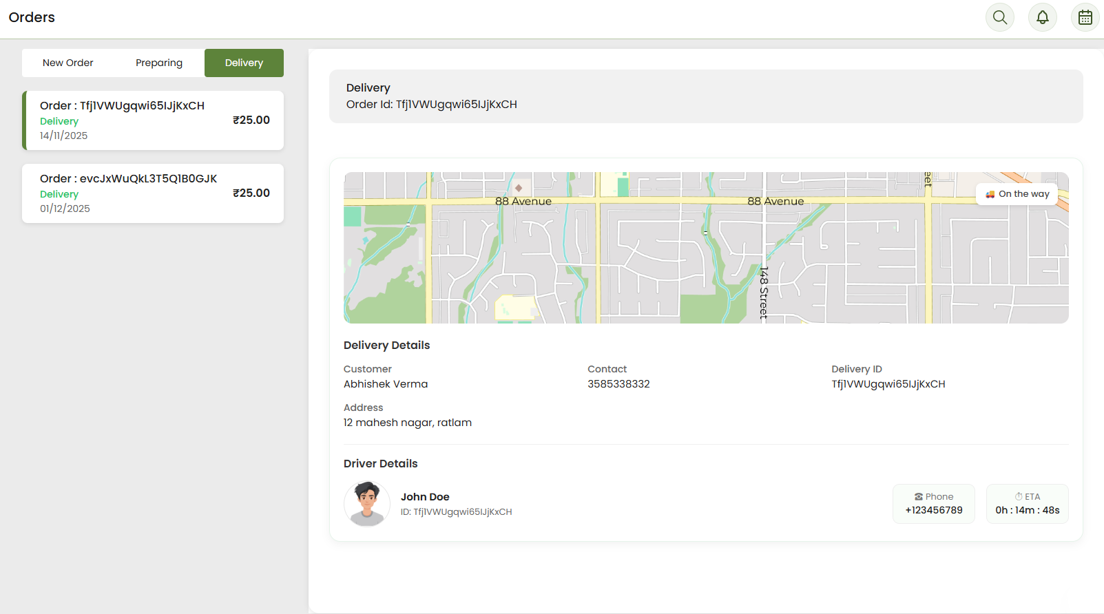Click the notification bell icon

click(1042, 17)
